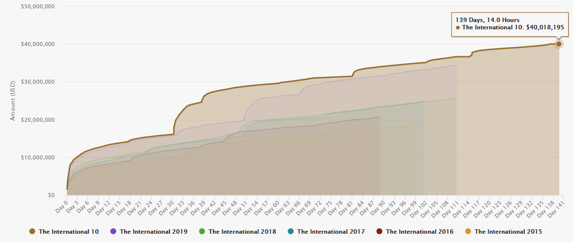Click the green International 2018 legend dot
This screenshot has height=242, width=573.
[x=202, y=231]
